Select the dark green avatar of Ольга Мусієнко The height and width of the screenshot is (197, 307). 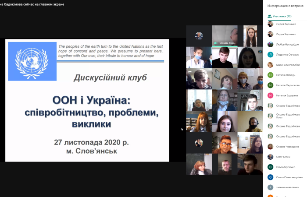point(271,167)
